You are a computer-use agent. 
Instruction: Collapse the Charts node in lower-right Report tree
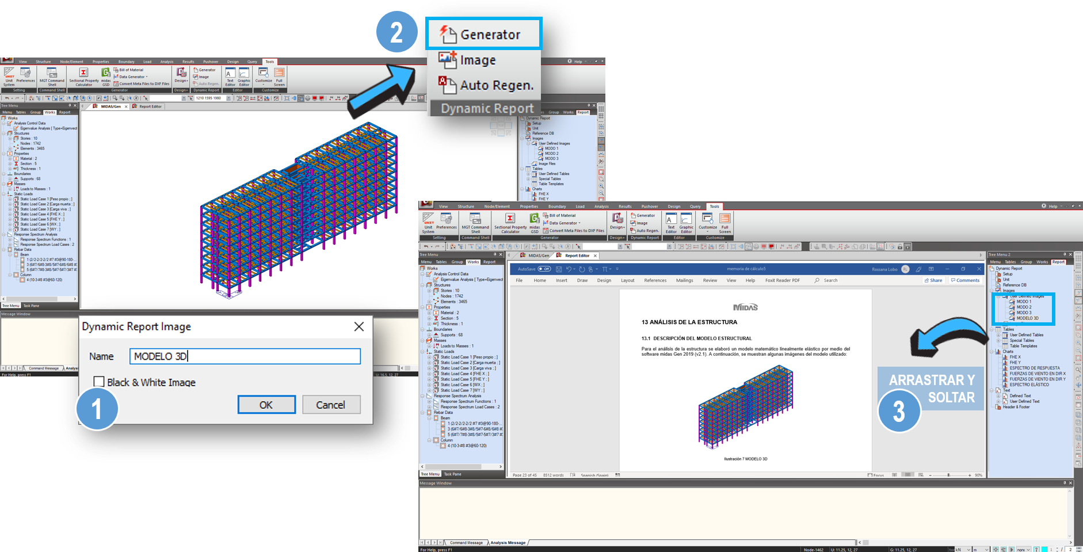(x=992, y=352)
